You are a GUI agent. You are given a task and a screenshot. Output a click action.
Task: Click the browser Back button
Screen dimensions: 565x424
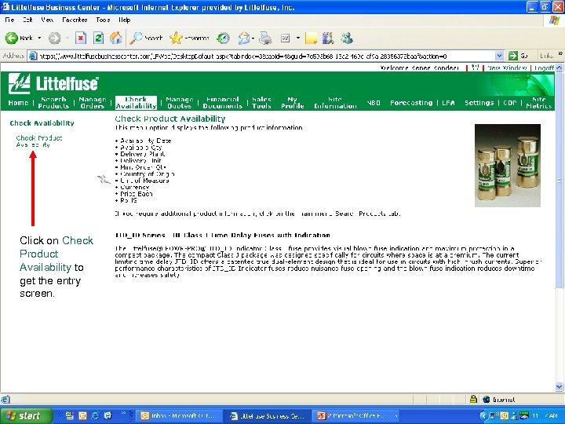coord(18,38)
